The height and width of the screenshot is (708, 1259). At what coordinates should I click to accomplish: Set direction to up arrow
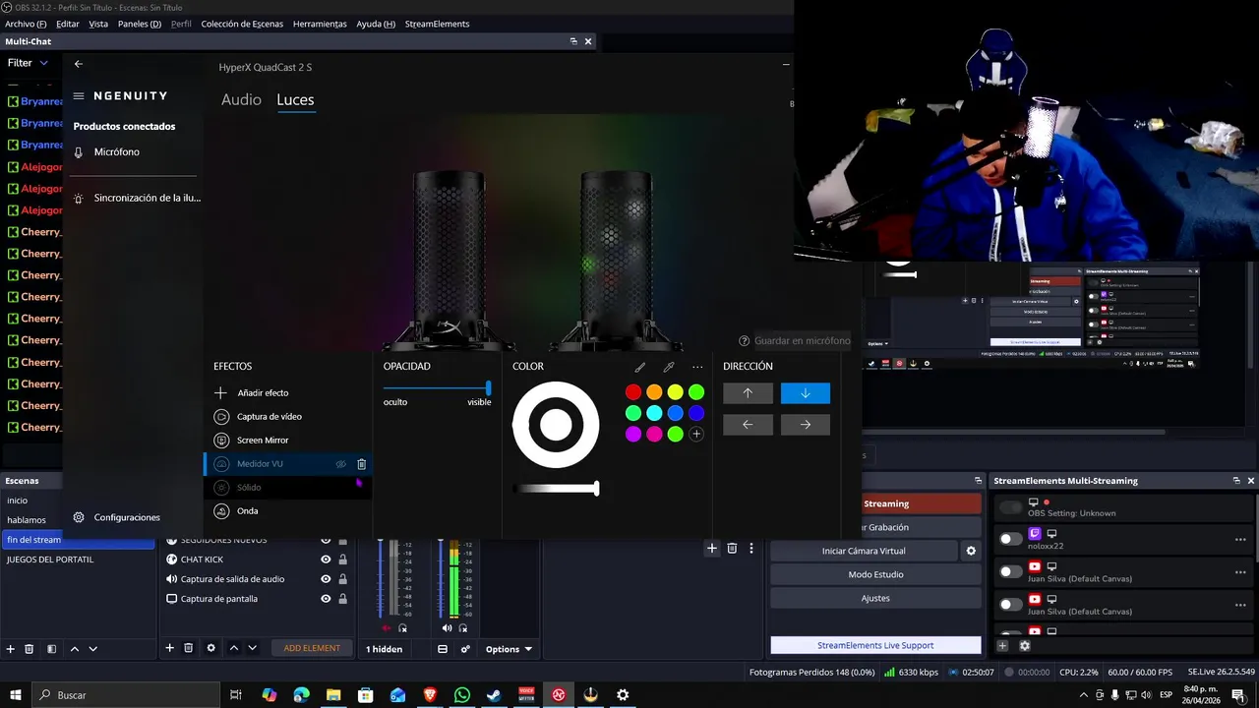[x=748, y=393]
